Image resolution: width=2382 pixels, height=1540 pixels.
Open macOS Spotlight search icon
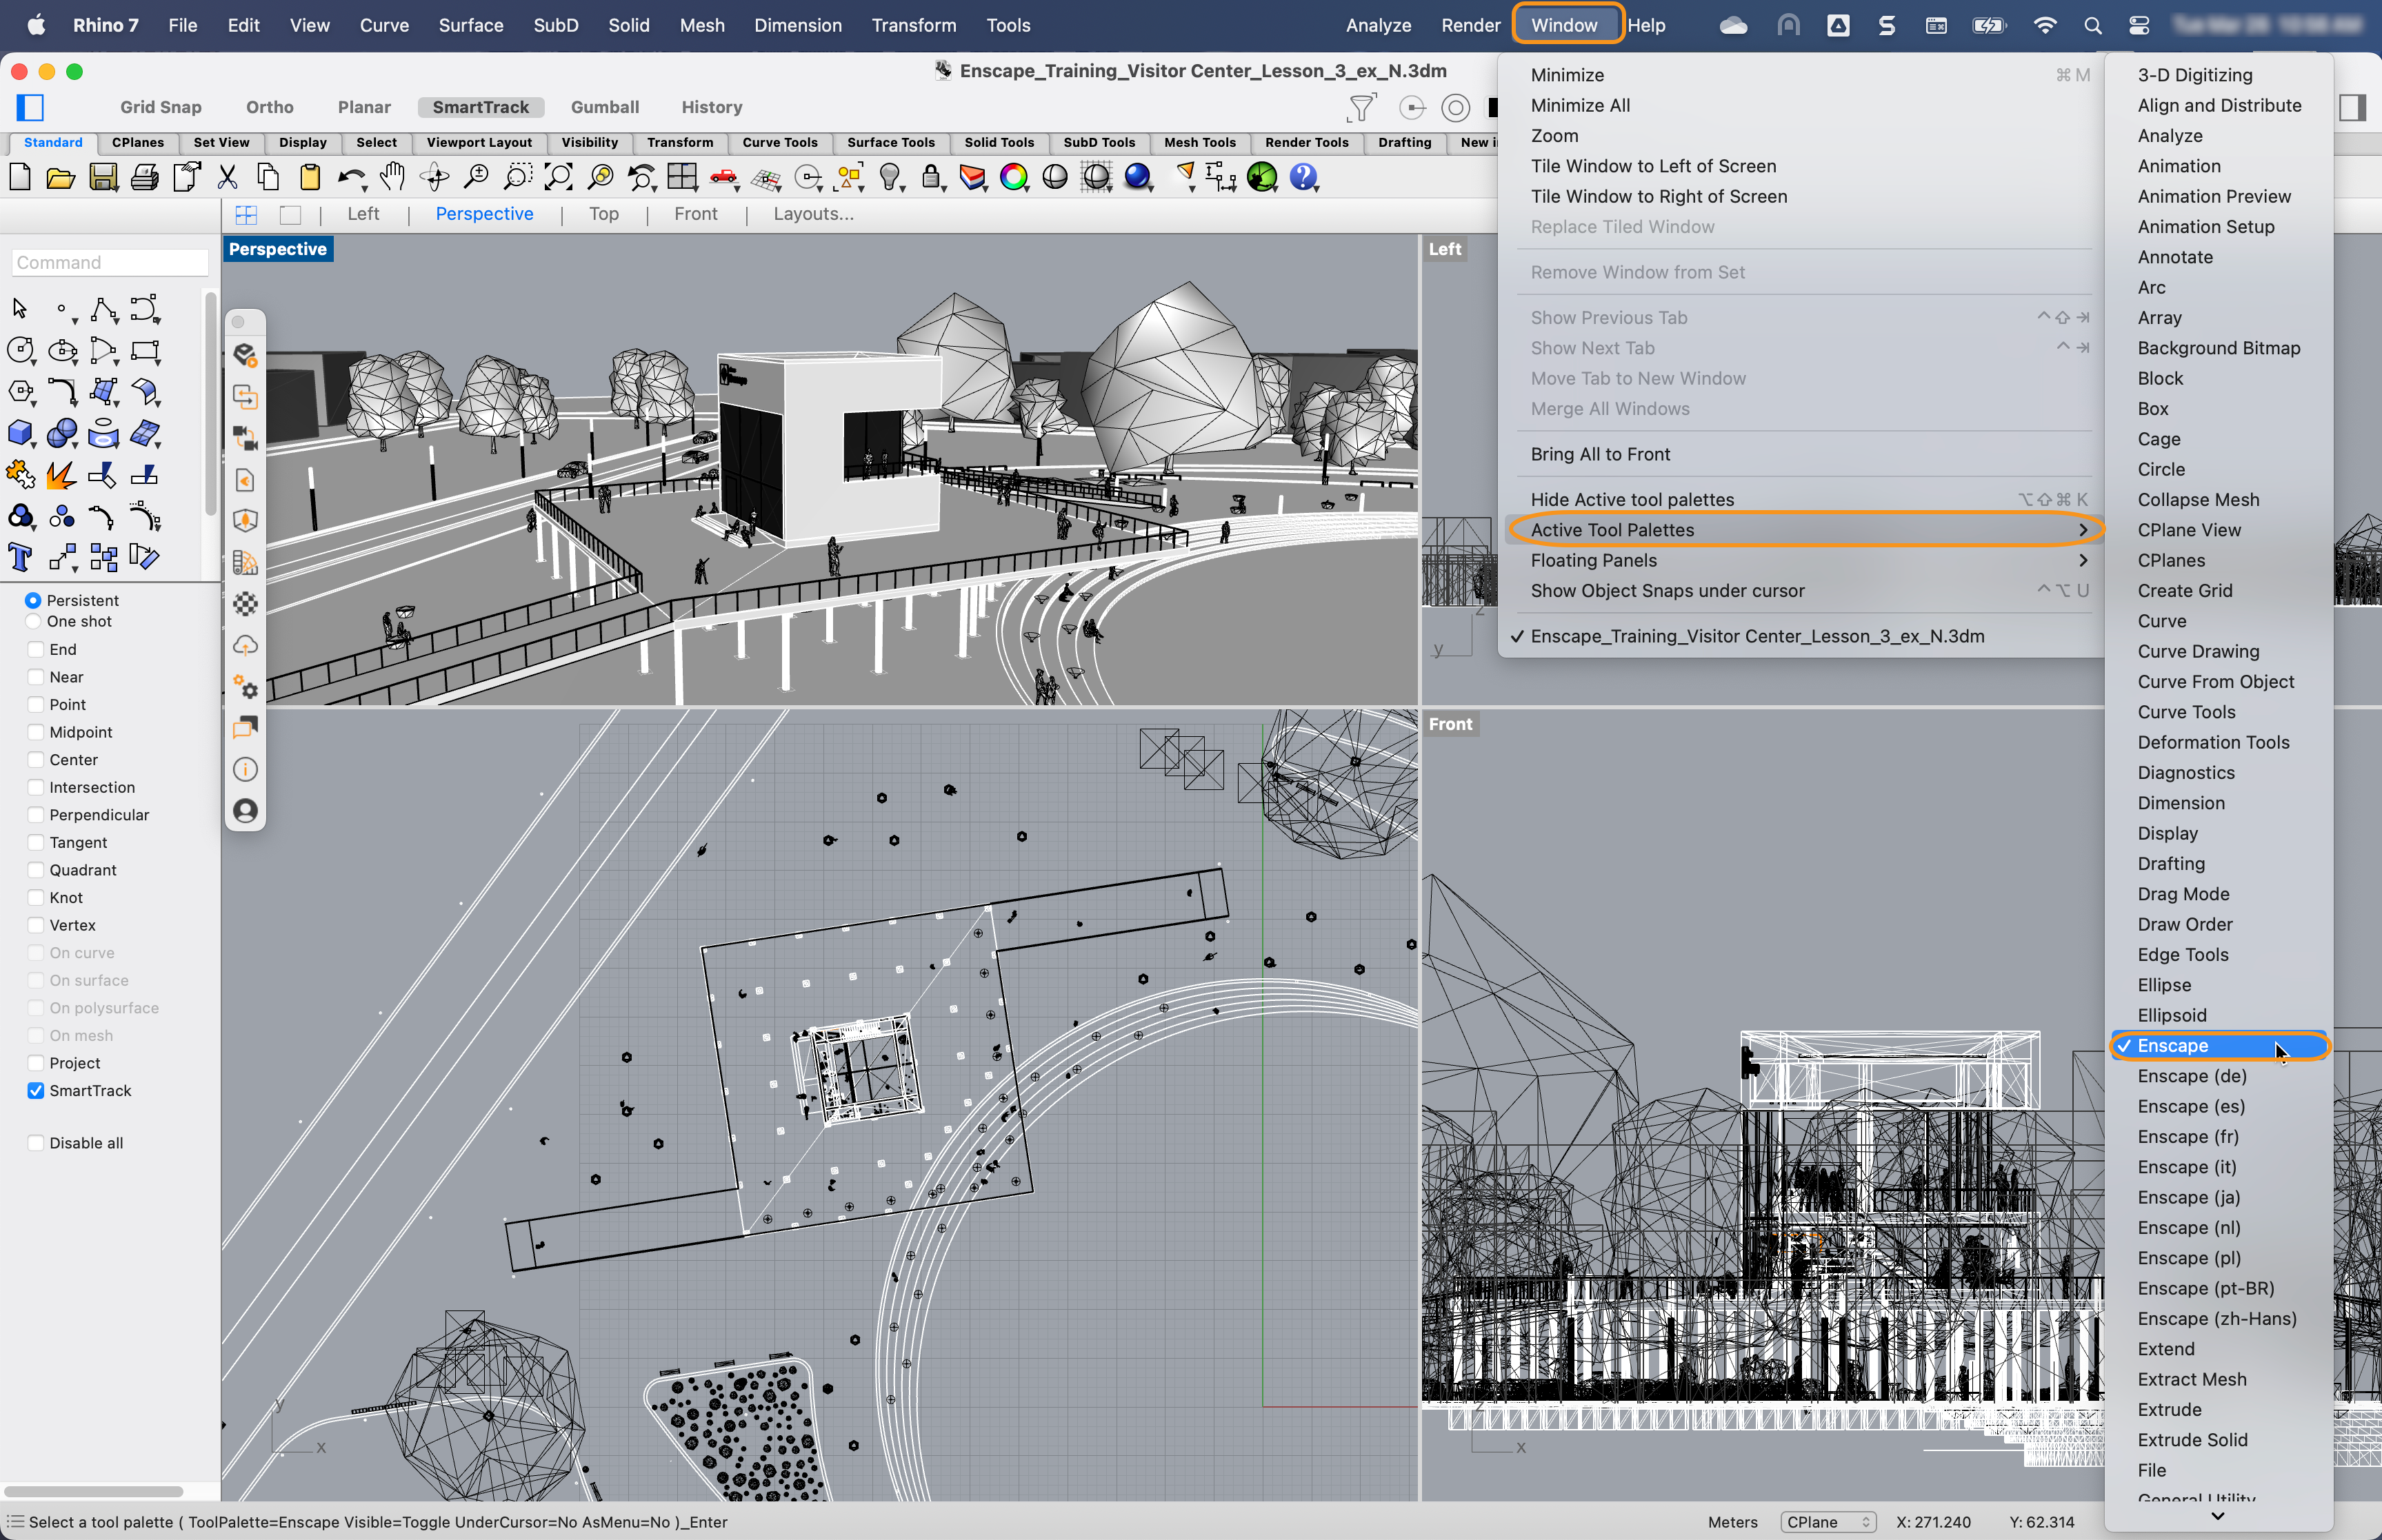pyautogui.click(x=2092, y=25)
